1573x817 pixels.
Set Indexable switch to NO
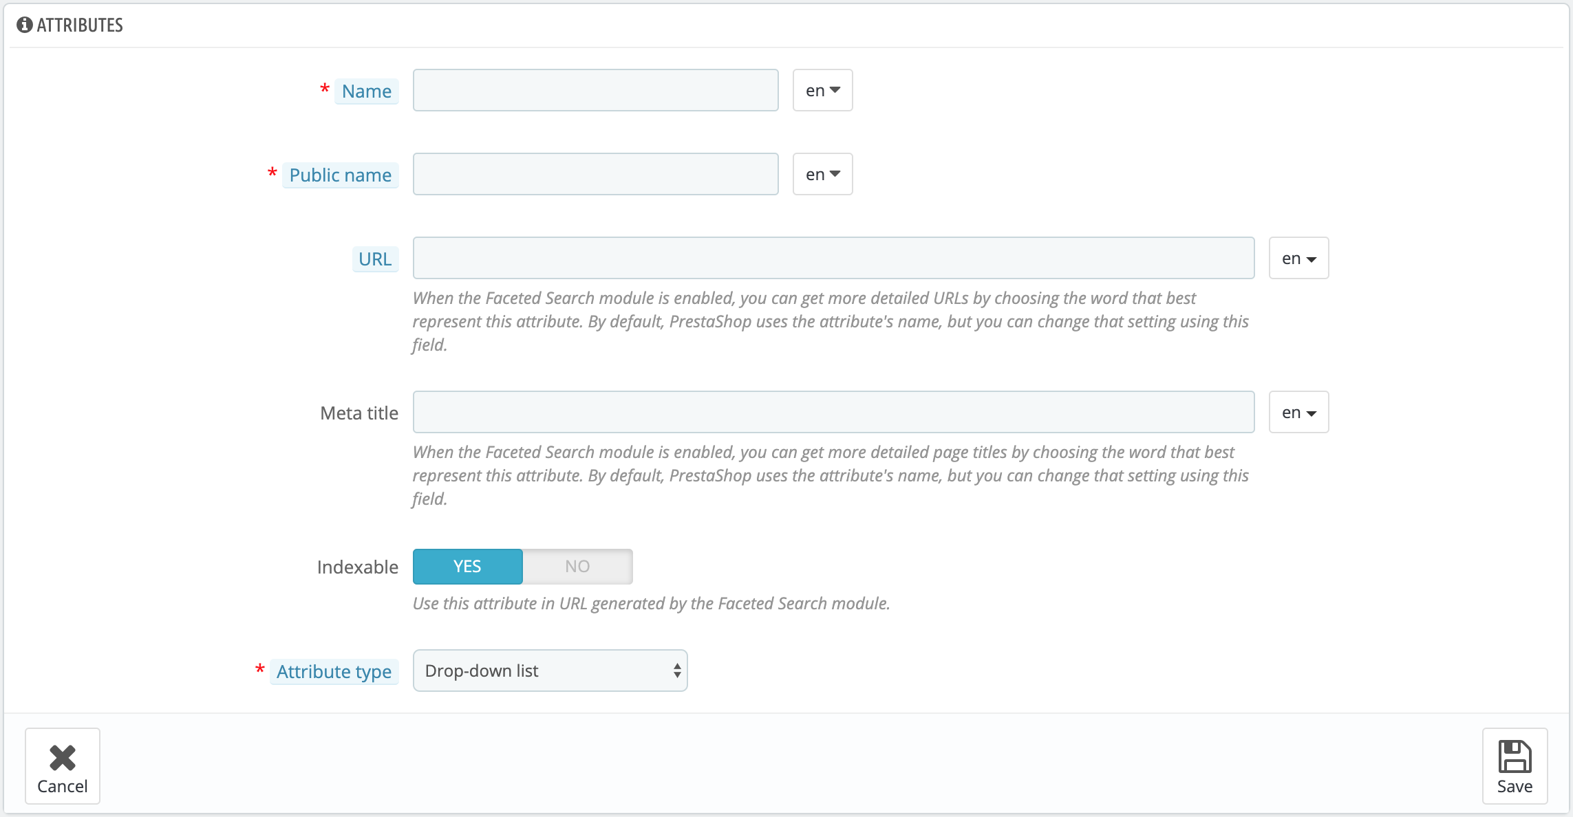[577, 567]
